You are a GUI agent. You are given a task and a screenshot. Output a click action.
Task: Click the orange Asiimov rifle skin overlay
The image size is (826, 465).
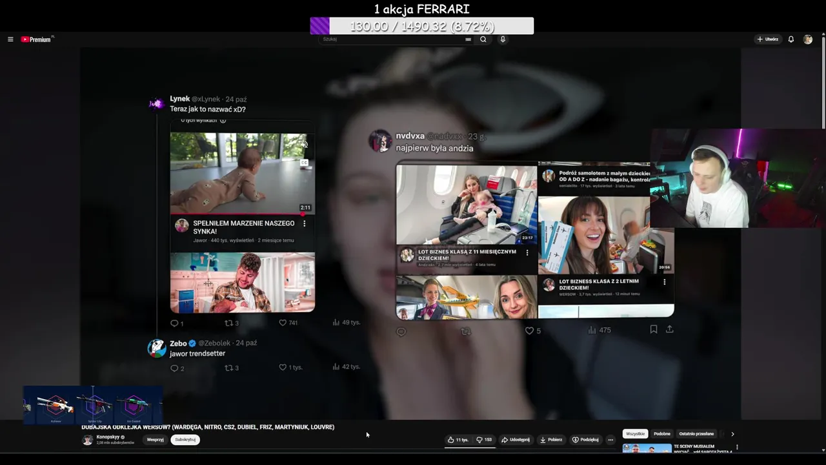pyautogui.click(x=55, y=406)
